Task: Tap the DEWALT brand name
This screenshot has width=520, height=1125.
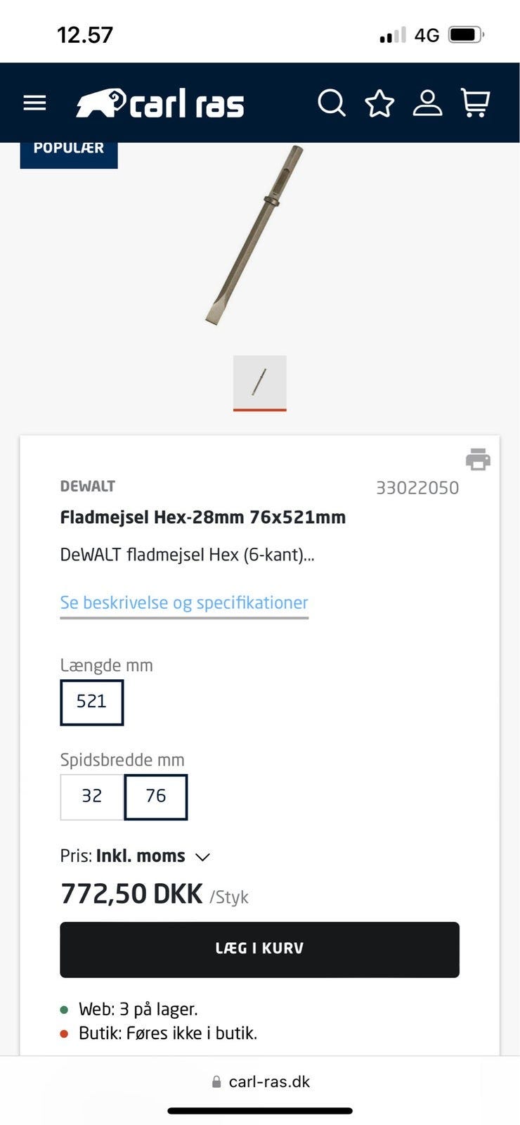Action: coord(88,486)
